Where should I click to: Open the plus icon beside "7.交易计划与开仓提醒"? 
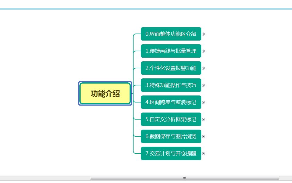tap(203, 154)
